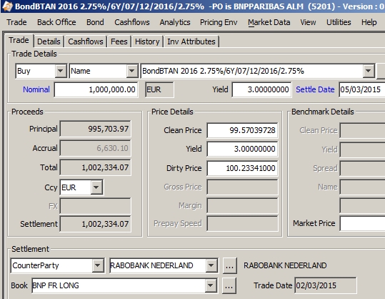Click the Yield field in Trade Details

(261, 89)
